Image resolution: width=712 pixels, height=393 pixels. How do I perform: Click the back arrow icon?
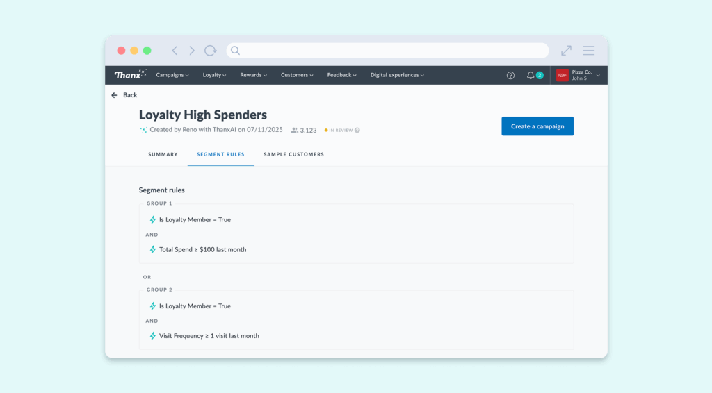[x=115, y=95]
